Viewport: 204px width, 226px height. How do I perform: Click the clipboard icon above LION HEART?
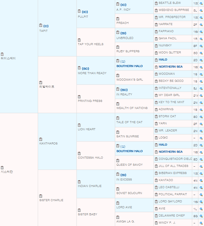pyautogui.click(x=79, y=125)
